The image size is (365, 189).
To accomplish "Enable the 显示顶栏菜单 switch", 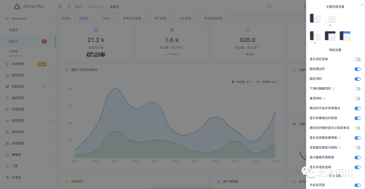I will click(357, 59).
